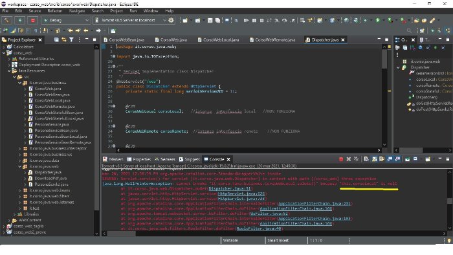The width and height of the screenshot is (453, 255).
Task: Switch to the Properties tab in bottom panel
Action: (x=139, y=159)
